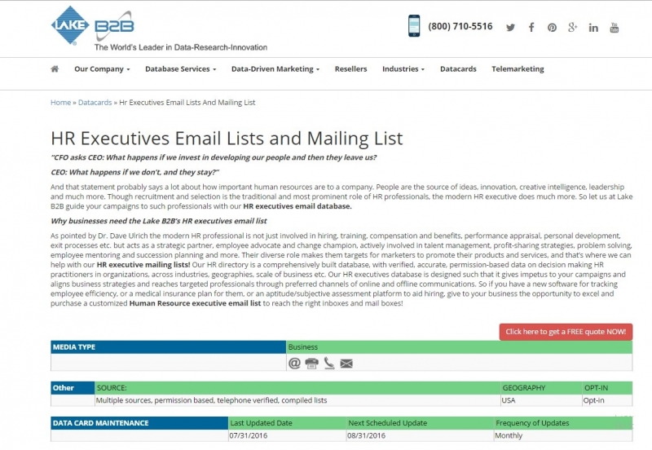Open the YouTube social icon

615,28
